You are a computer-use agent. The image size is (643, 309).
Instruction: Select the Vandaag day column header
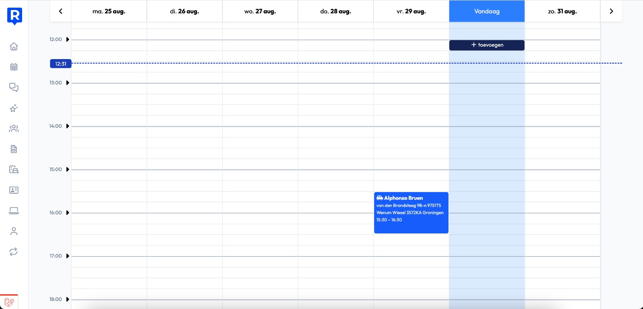click(487, 11)
